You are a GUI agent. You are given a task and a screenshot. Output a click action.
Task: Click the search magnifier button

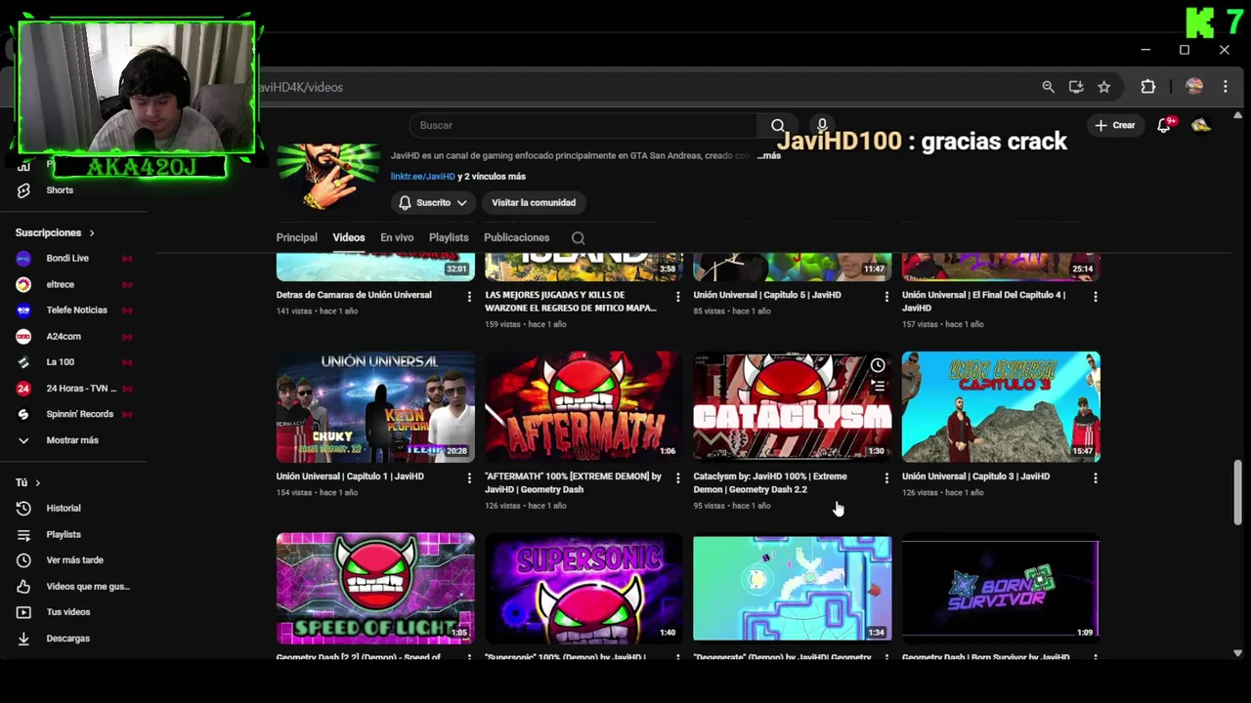(x=778, y=125)
